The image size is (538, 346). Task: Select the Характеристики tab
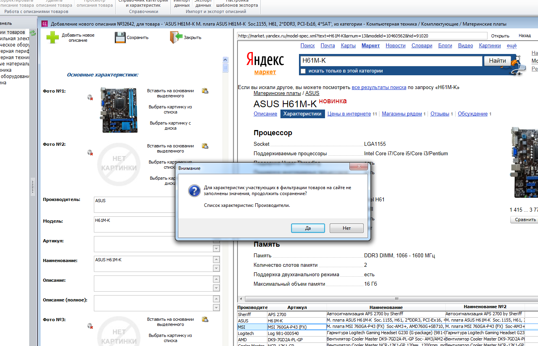tap(303, 114)
